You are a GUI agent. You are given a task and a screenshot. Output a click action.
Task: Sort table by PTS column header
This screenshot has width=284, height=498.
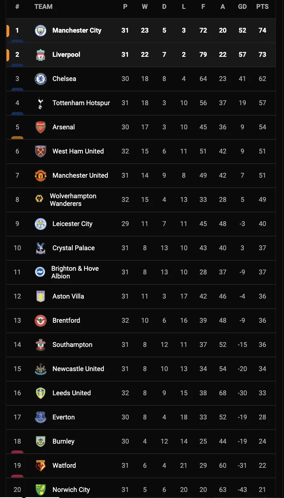(262, 6)
